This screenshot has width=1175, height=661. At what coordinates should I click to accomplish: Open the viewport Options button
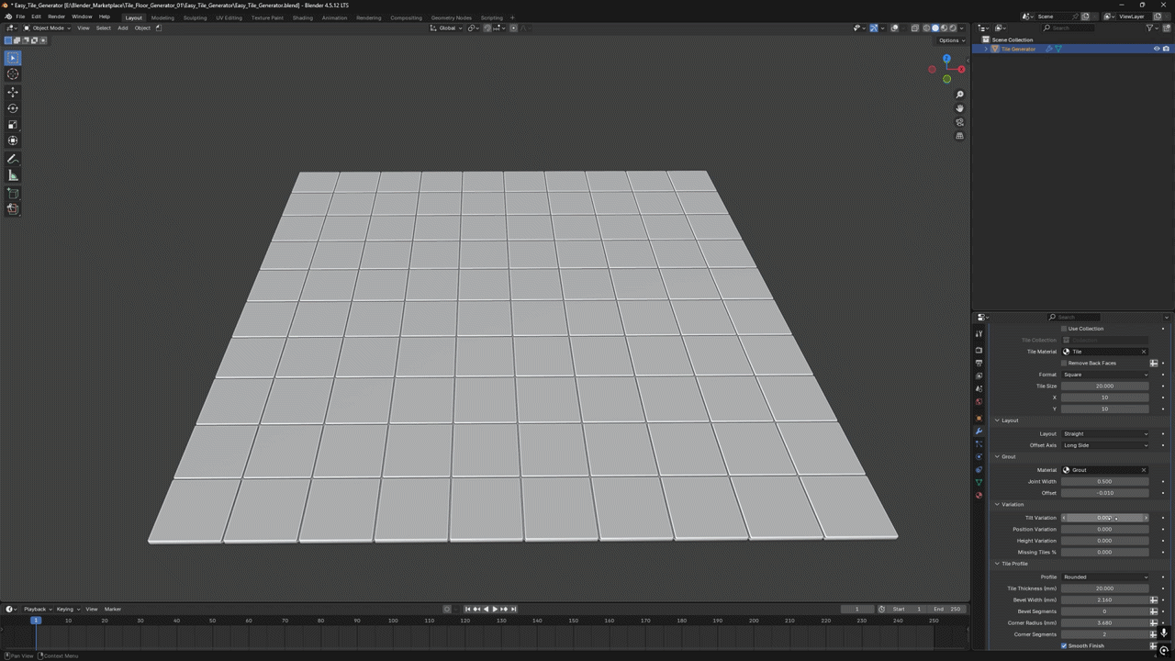951,40
